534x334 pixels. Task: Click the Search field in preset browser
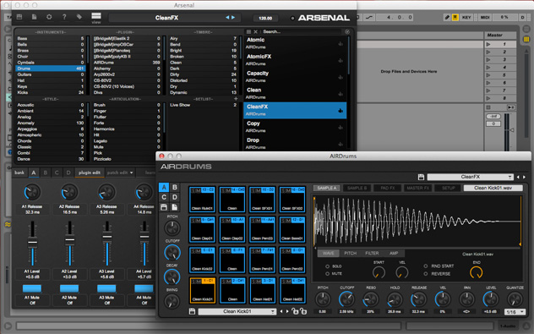click(x=302, y=31)
